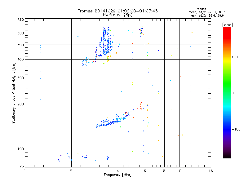
Task: Click the y-axis '600' tick label
Action: [x=20, y=33]
